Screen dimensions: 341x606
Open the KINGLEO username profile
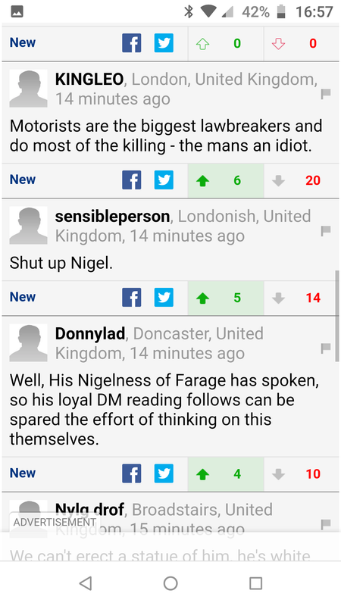coord(89,80)
